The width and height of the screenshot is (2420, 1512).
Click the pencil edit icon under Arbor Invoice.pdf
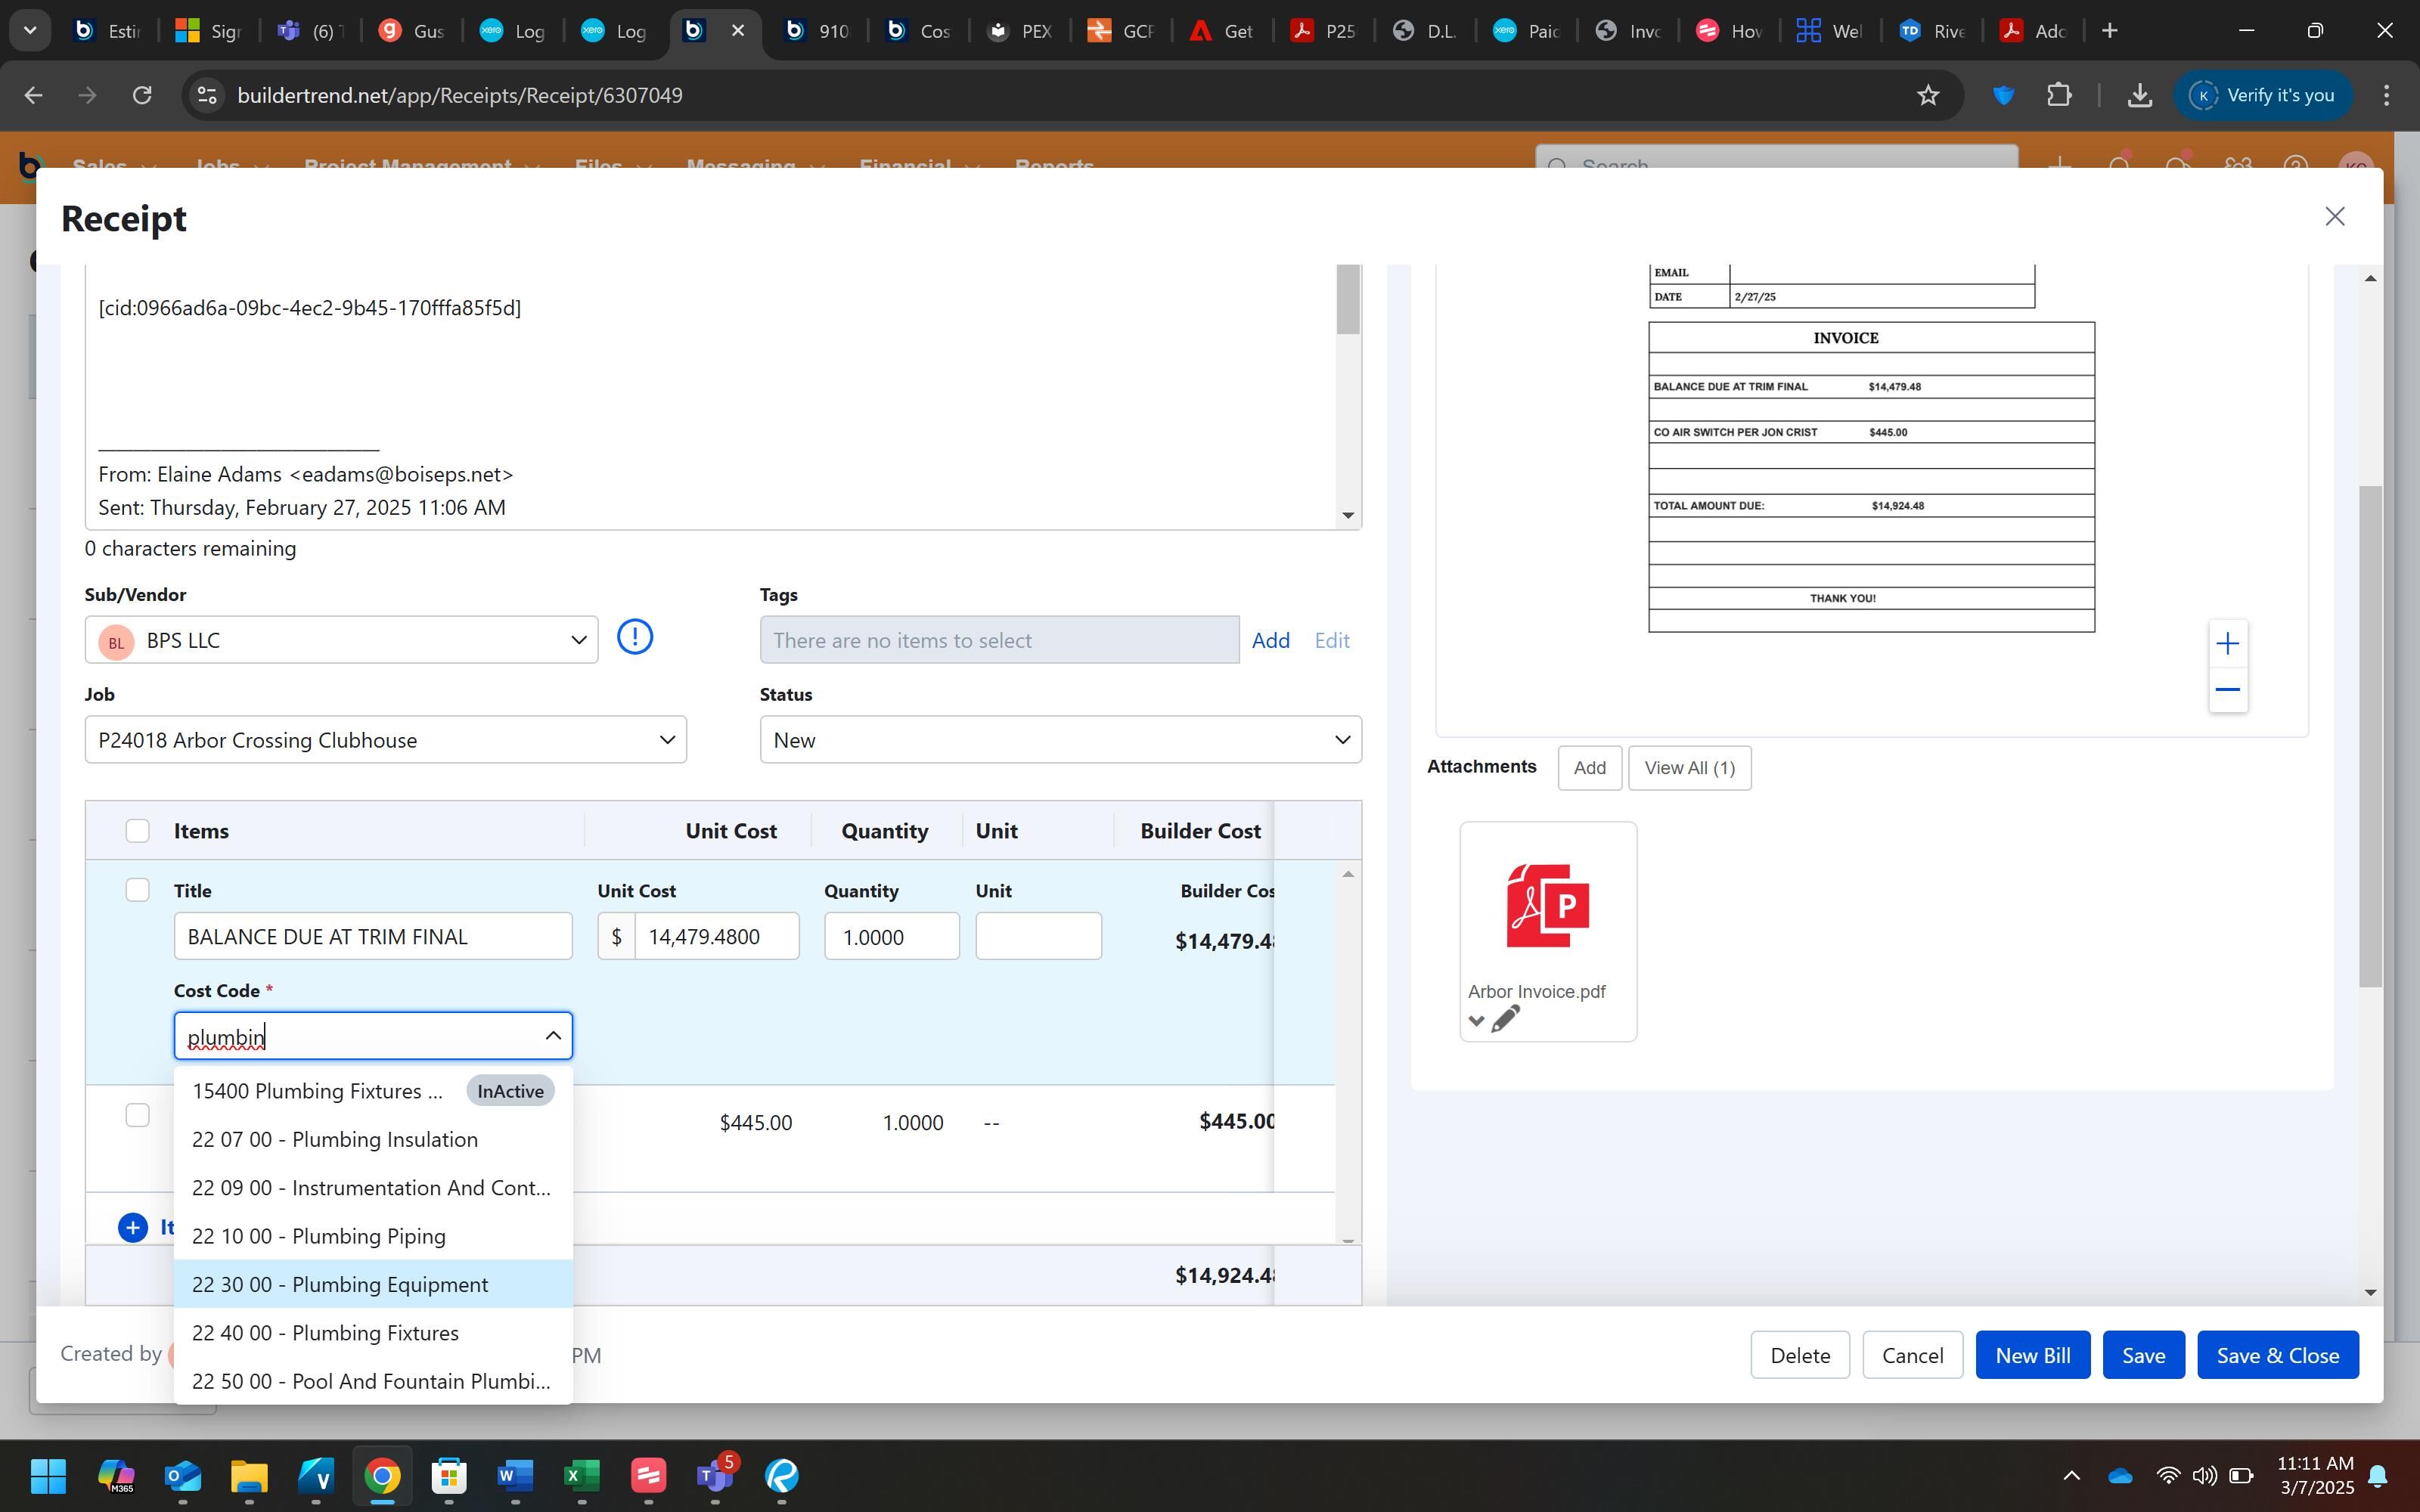point(1505,1020)
